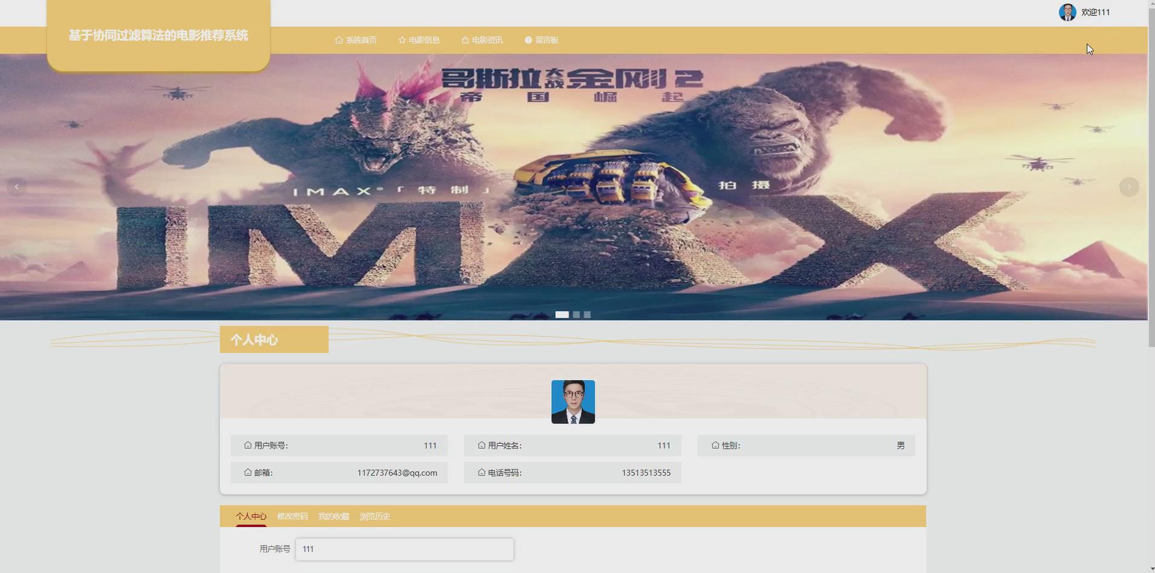Click the icon beside 邮箱 label
The image size is (1155, 573).
click(x=248, y=473)
